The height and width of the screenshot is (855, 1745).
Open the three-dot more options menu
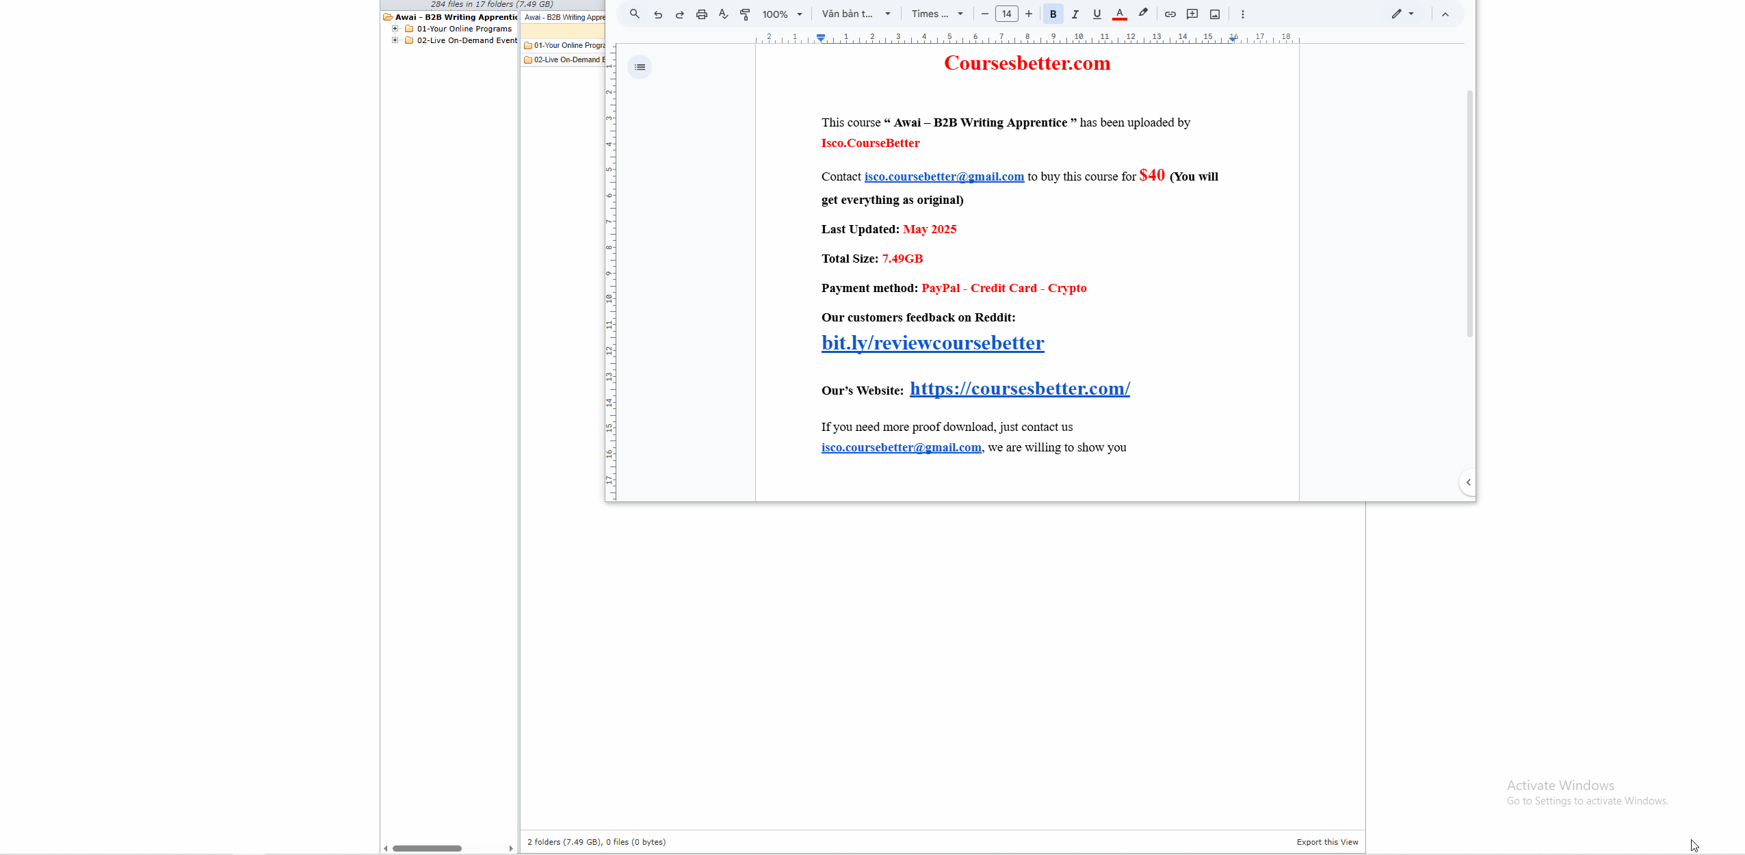[1242, 14]
